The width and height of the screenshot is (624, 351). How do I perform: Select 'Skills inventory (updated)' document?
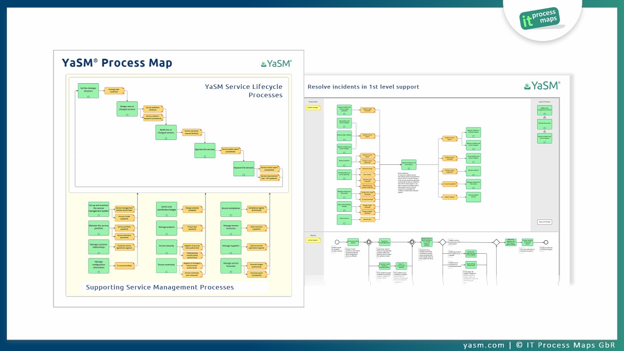257,228
